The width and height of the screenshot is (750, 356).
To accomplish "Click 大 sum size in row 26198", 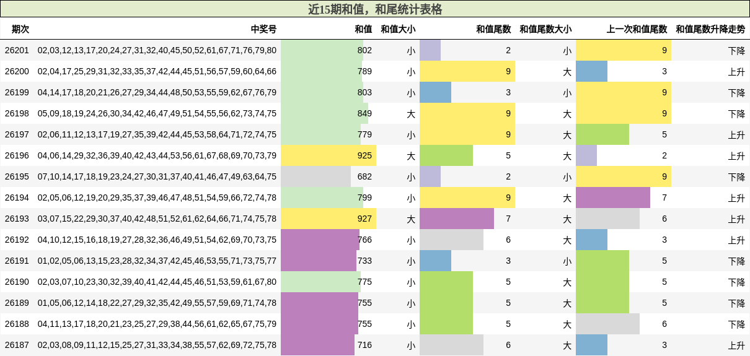I will (x=411, y=113).
